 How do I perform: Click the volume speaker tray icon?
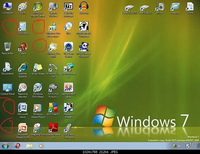pyautogui.click(x=180, y=146)
